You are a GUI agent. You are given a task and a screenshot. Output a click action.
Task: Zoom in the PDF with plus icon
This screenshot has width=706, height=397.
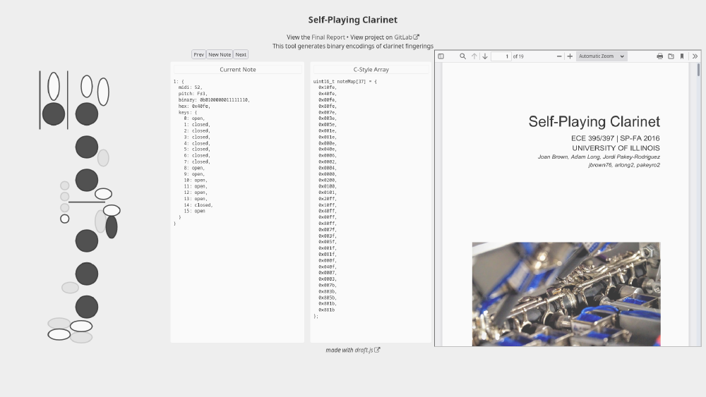pos(570,56)
